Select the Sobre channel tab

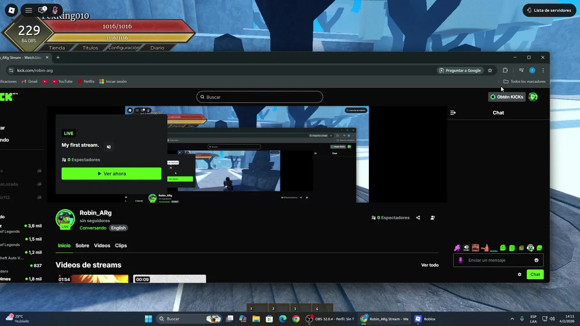[82, 245]
